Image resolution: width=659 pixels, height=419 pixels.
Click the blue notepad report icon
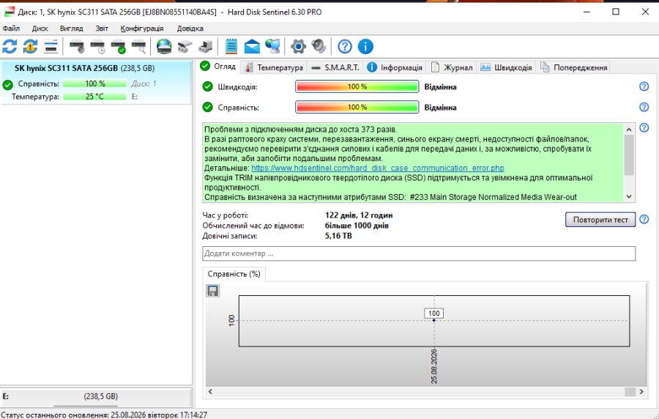point(231,46)
